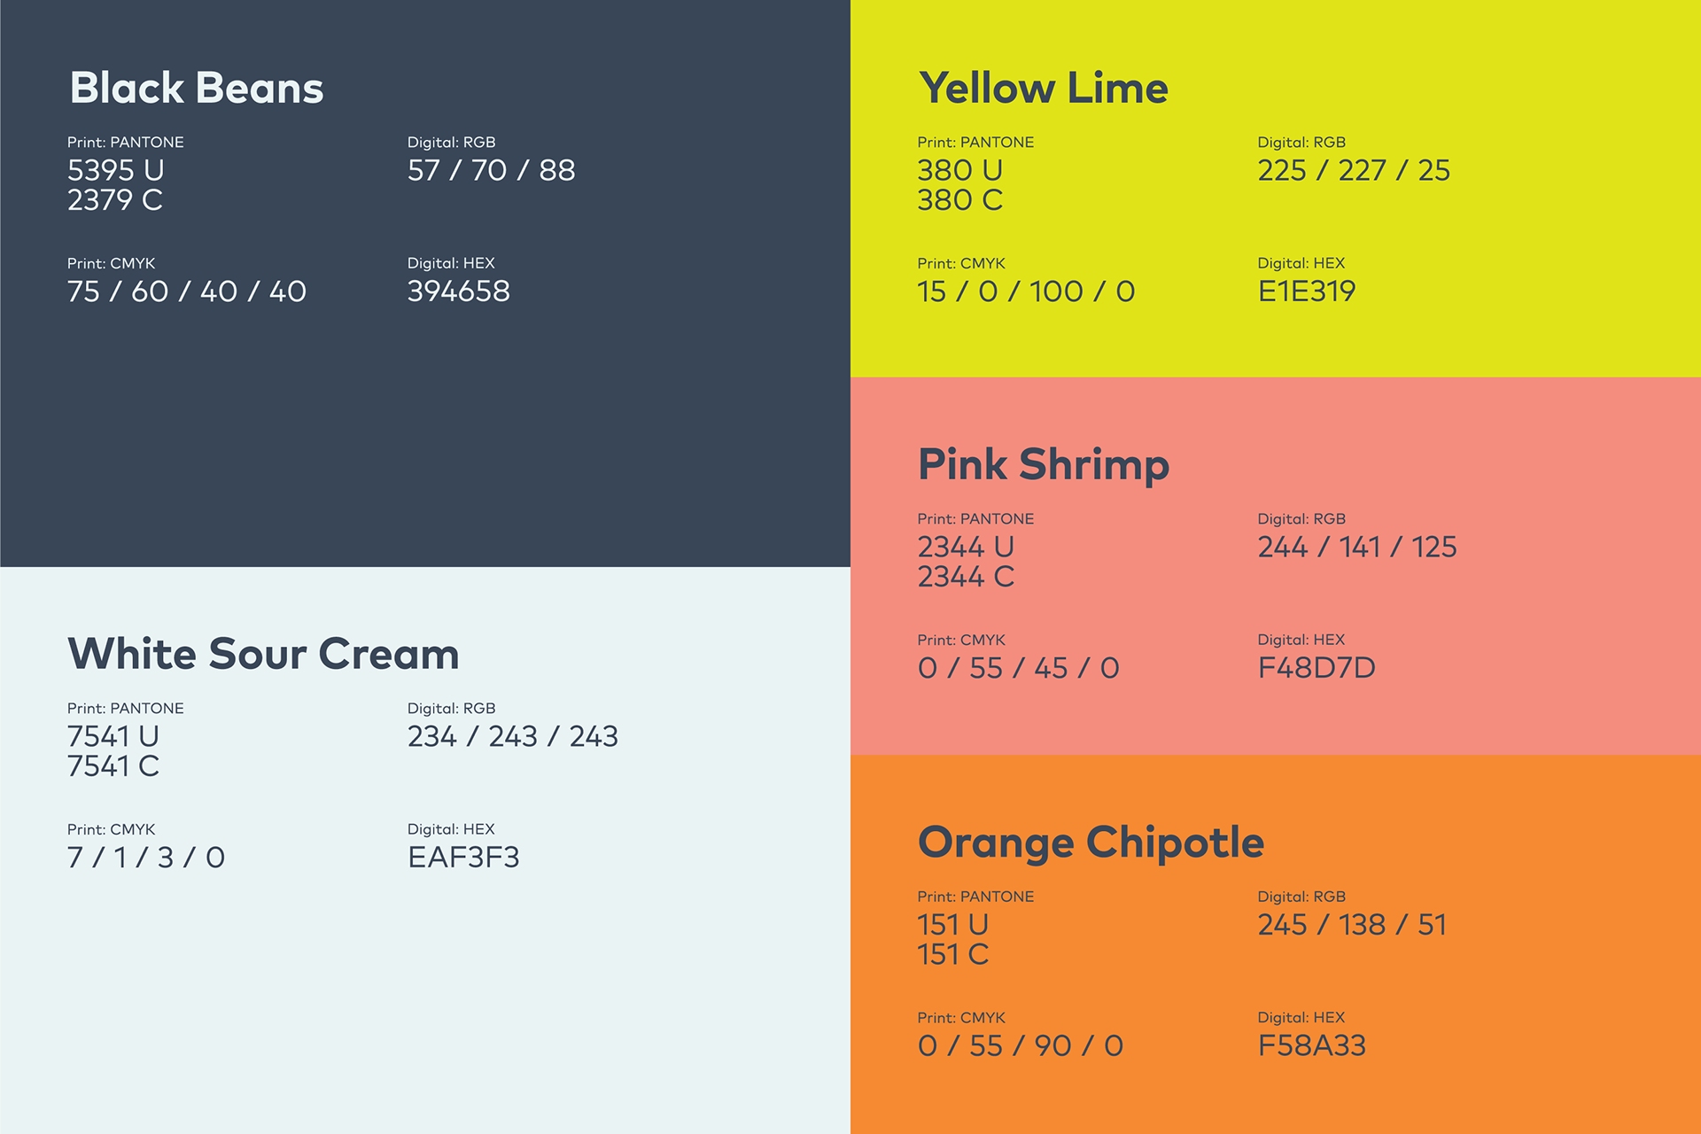Screen dimensions: 1701x1134
Task: Click Black Beans CMYK value 75 / 60 / 40 / 40
Action: click(x=186, y=291)
